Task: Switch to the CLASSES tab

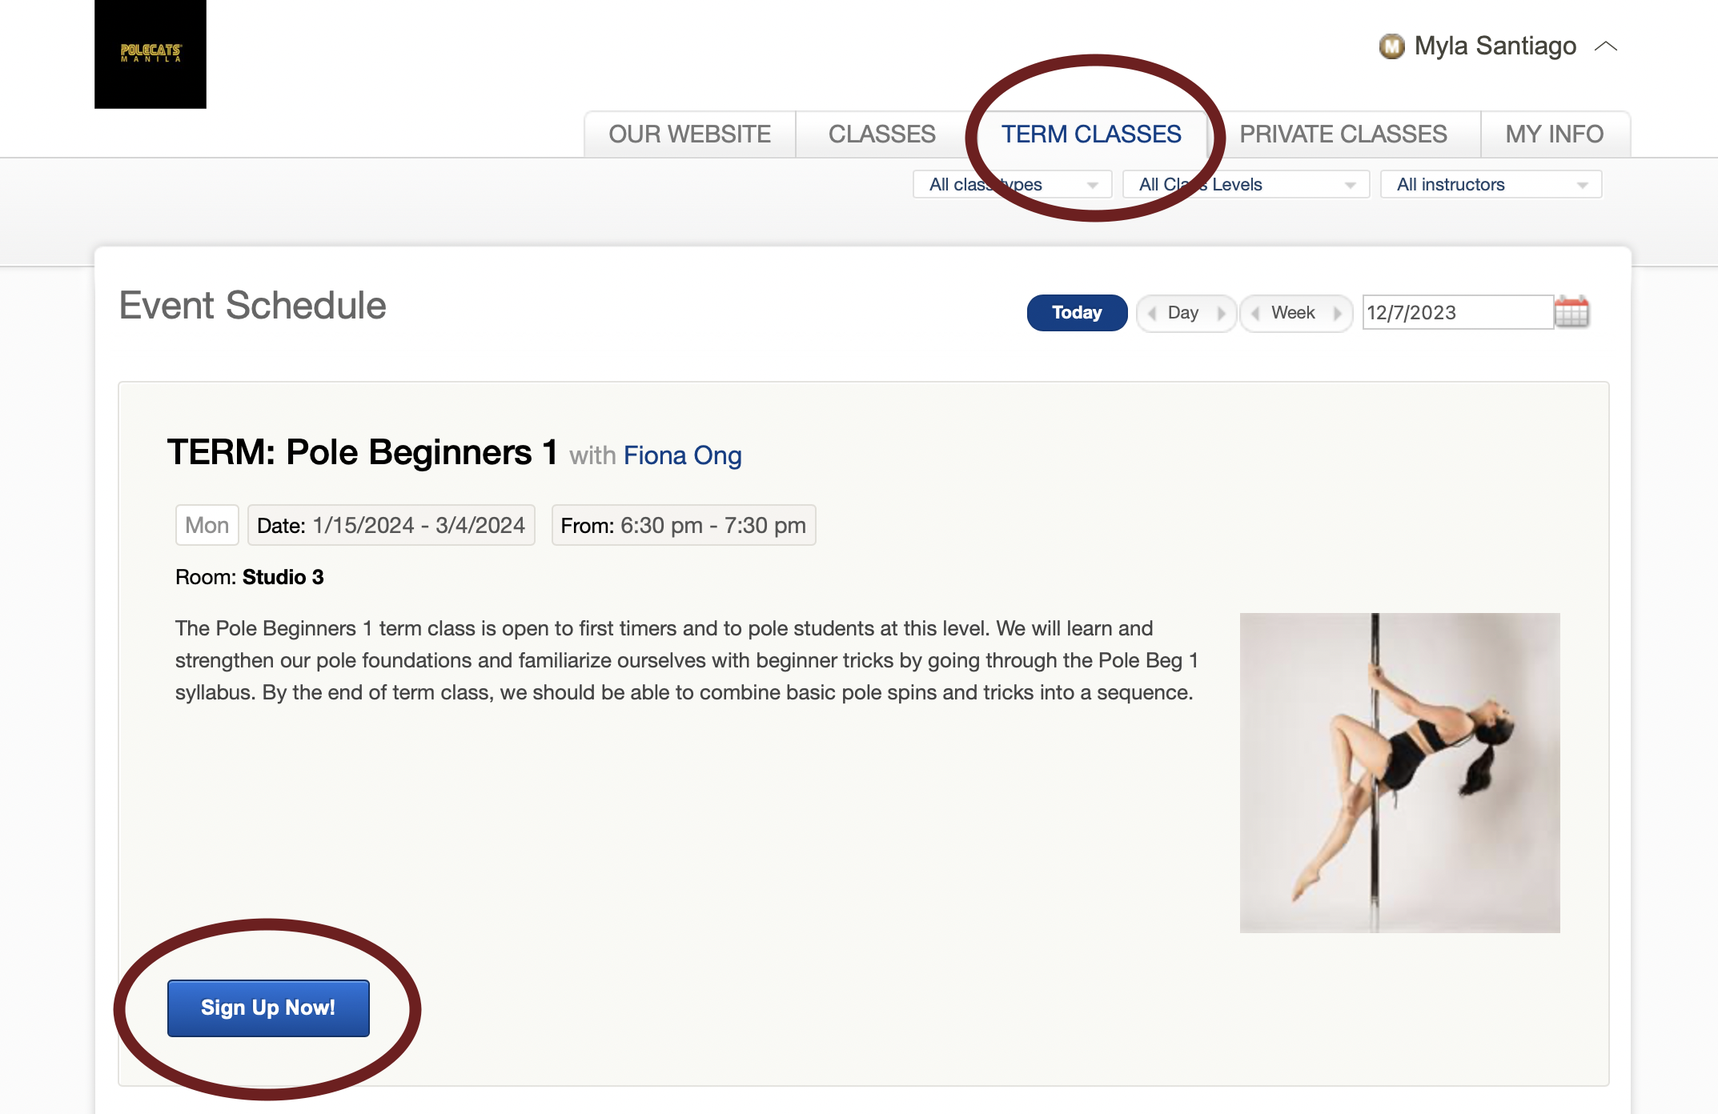Action: (x=881, y=134)
